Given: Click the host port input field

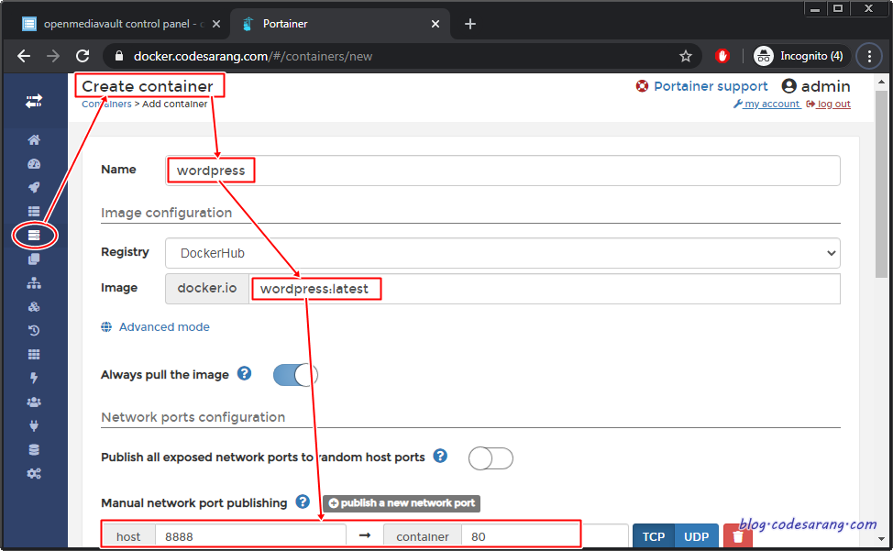Looking at the screenshot, I should pos(250,536).
